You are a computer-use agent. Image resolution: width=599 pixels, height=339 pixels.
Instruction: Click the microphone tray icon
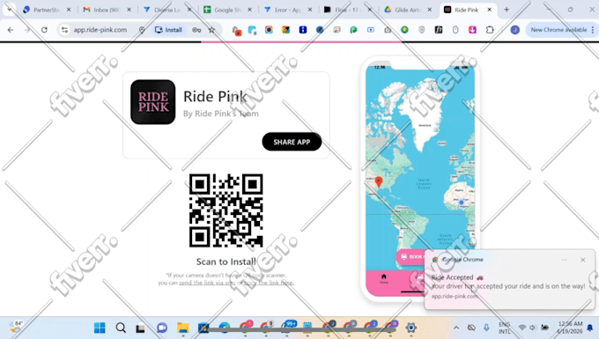(x=486, y=328)
